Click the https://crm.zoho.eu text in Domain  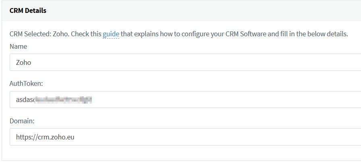(45, 137)
